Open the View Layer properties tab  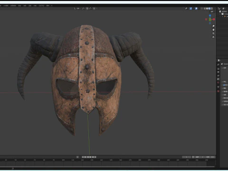click(x=218, y=76)
